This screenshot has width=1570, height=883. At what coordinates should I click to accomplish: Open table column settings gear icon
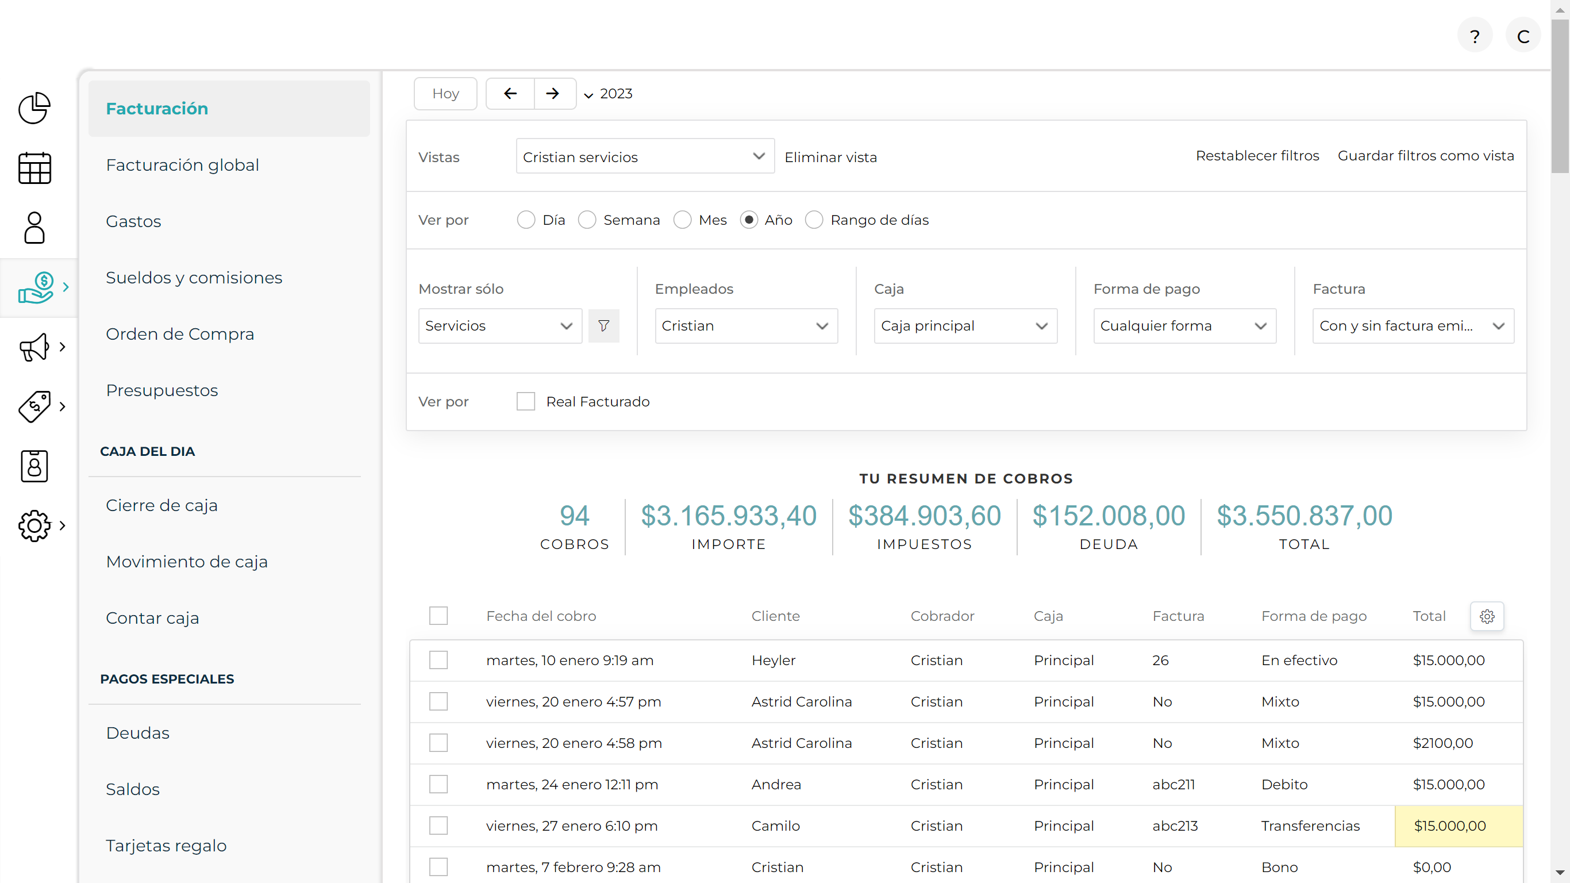pyautogui.click(x=1487, y=616)
